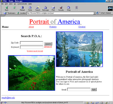Expand the Location URL dropdown arrow
Viewport: 113px width, 104px height.
click(x=94, y=13)
